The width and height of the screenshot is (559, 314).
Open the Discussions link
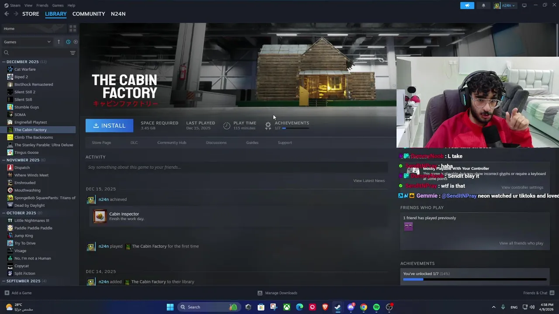coord(216,143)
